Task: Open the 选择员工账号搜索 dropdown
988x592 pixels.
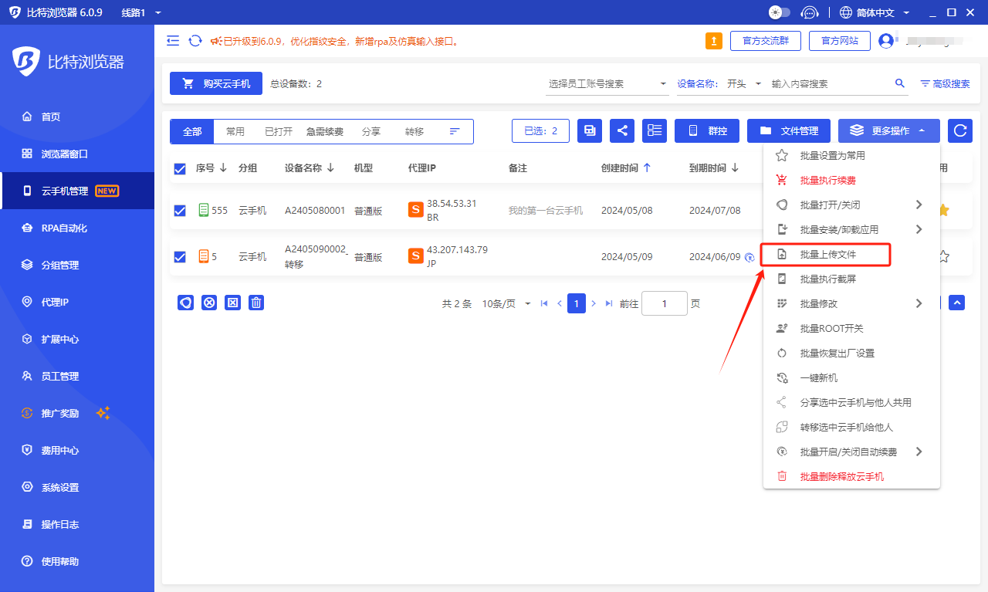Action: click(x=607, y=83)
